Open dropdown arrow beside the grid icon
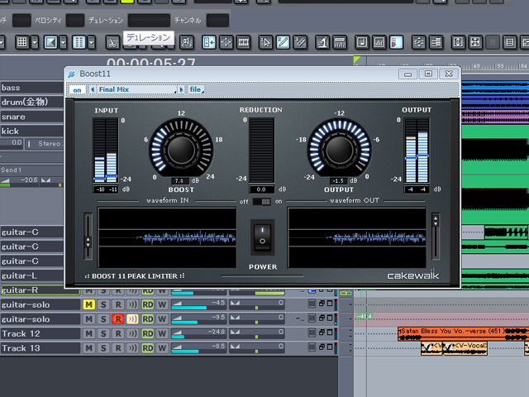The width and height of the screenshot is (529, 397). pyautogui.click(x=35, y=42)
